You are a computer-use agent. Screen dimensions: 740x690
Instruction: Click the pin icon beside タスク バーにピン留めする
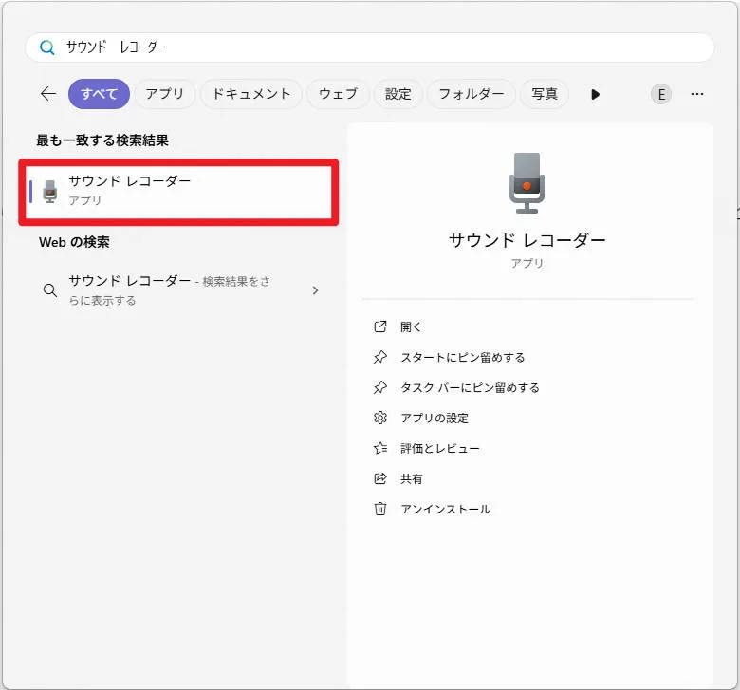click(379, 387)
